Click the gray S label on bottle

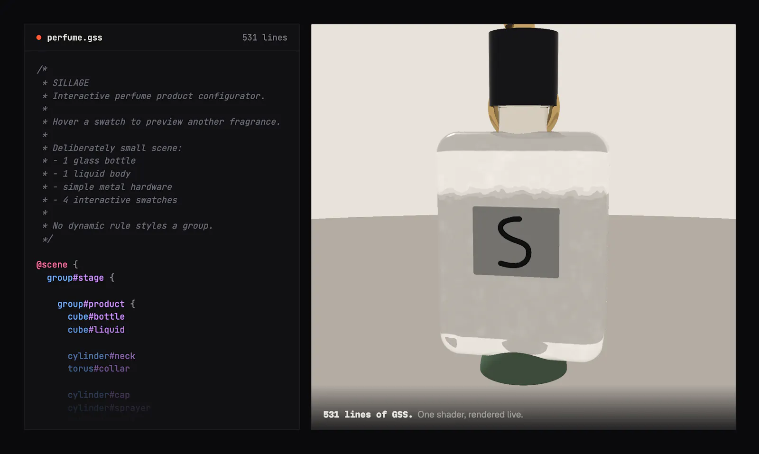point(516,242)
